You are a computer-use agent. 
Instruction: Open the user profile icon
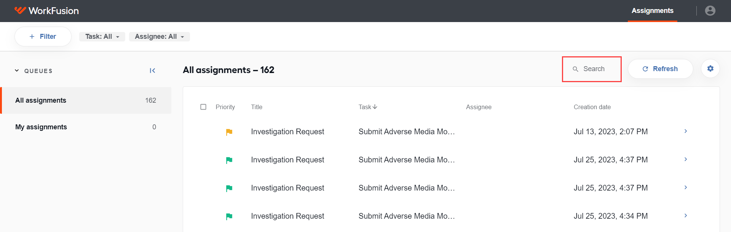[710, 11]
